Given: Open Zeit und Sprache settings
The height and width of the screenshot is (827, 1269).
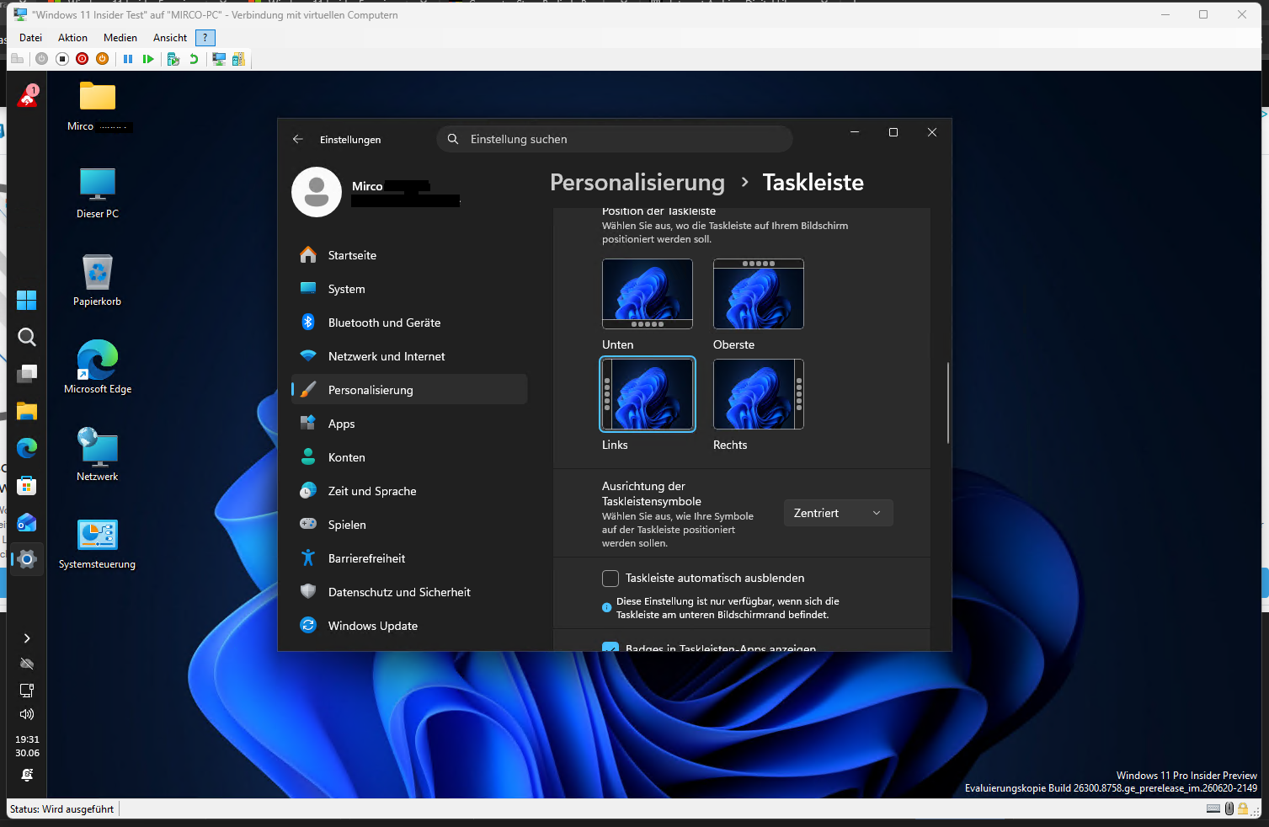Looking at the screenshot, I should pyautogui.click(x=409, y=491).
